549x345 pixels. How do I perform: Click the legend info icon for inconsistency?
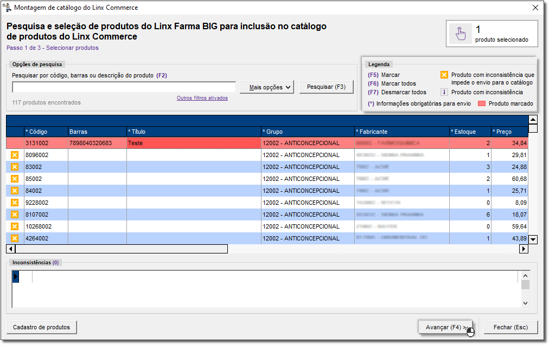[444, 92]
